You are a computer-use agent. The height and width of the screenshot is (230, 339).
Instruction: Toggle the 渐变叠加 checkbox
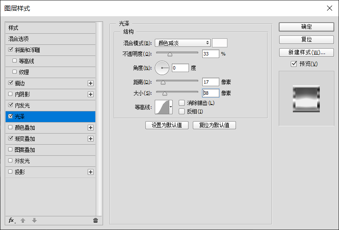click(x=10, y=139)
